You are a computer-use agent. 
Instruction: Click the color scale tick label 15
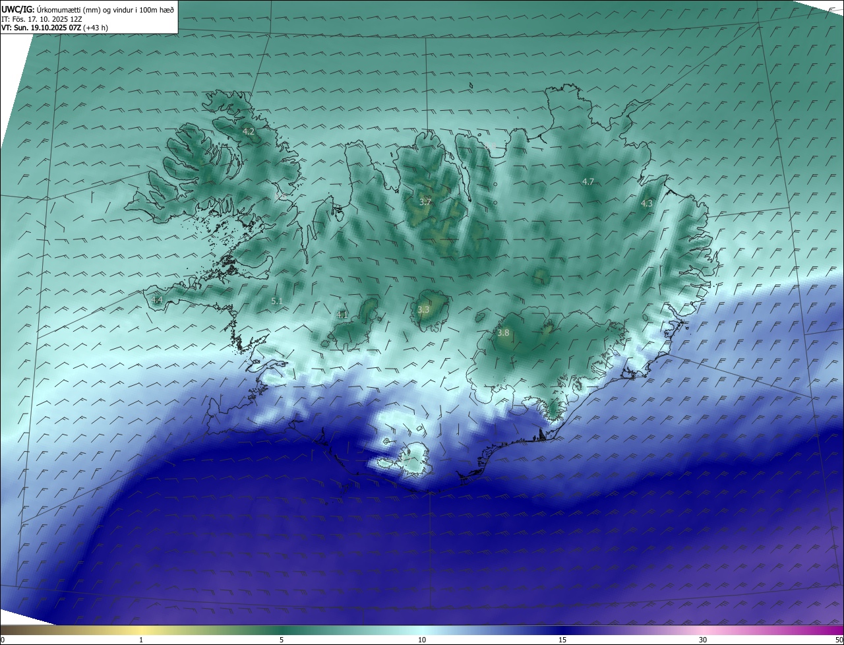click(x=562, y=640)
